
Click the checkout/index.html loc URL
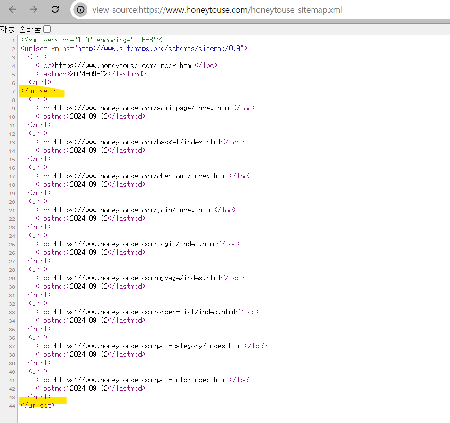click(141, 176)
